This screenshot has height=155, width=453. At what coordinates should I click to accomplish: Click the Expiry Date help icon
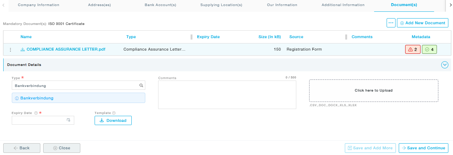coord(36,113)
